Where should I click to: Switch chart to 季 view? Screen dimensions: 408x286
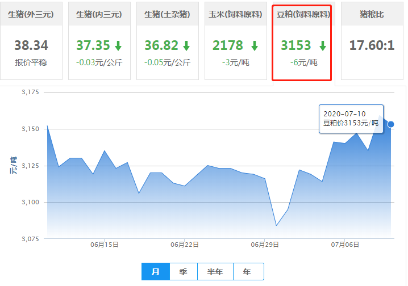click(183, 272)
